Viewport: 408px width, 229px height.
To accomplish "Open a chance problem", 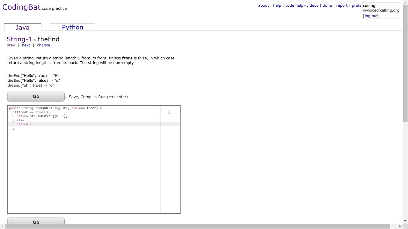I will click(44, 45).
